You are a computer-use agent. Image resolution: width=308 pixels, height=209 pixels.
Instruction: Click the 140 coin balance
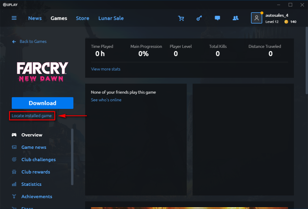tap(293, 22)
